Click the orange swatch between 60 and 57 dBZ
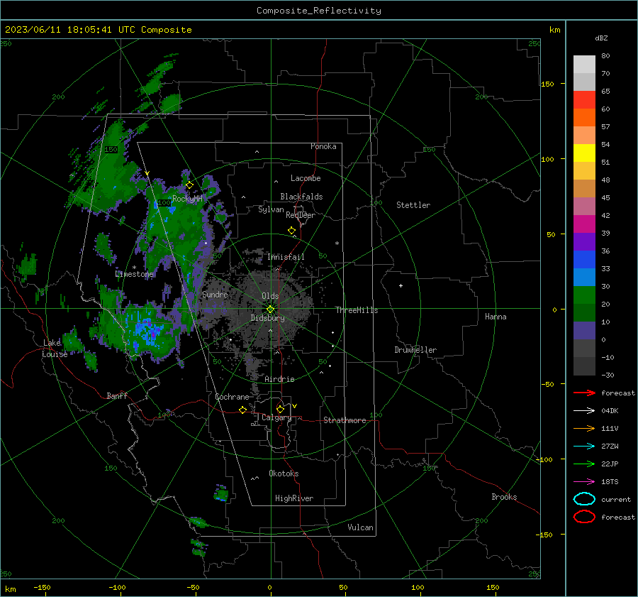Viewport: 638px width, 597px height. coord(584,118)
